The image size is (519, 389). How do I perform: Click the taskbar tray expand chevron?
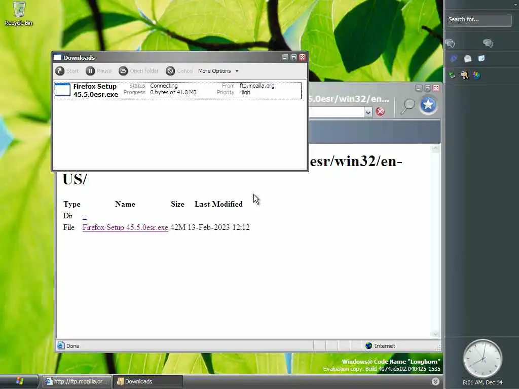click(435, 381)
